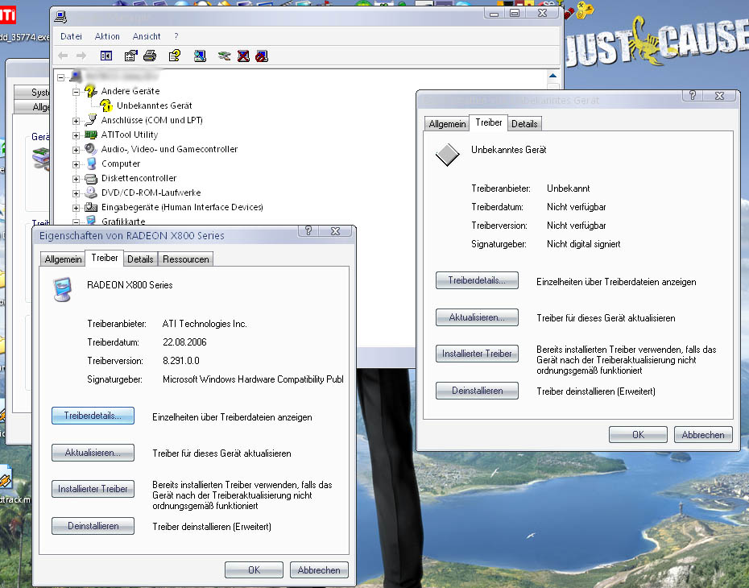749x588 pixels.
Task: Click the Grafikkarte display adapter icon
Action: [91, 220]
